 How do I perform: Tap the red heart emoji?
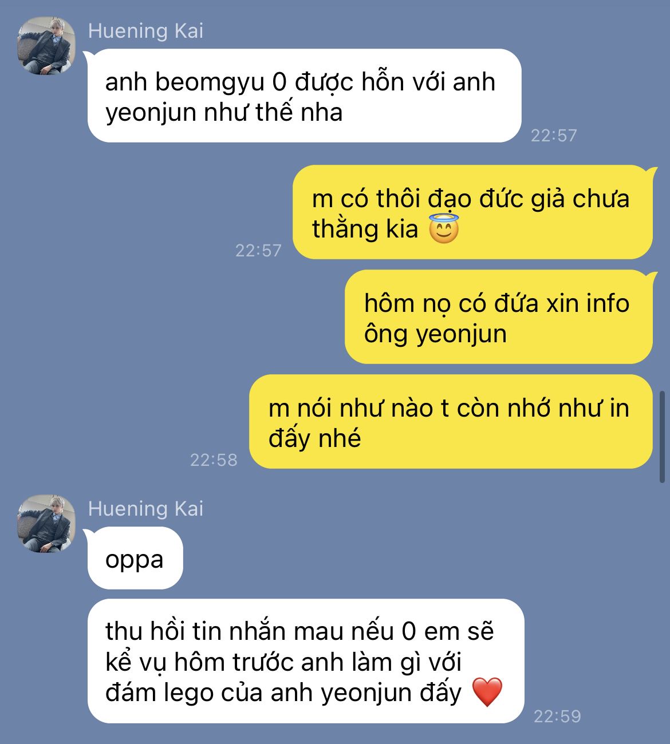[487, 692]
